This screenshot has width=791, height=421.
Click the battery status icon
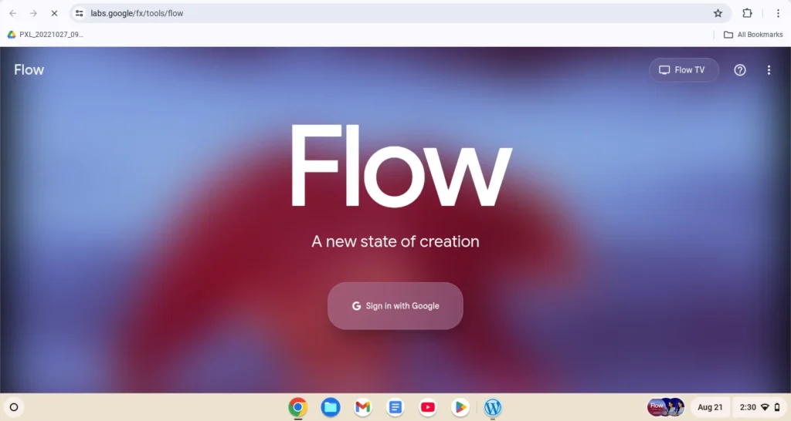pyautogui.click(x=777, y=407)
